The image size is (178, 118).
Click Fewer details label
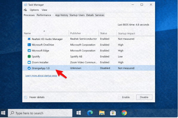click(37, 97)
